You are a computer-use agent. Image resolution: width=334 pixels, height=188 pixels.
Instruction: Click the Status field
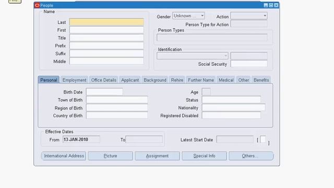click(x=231, y=100)
